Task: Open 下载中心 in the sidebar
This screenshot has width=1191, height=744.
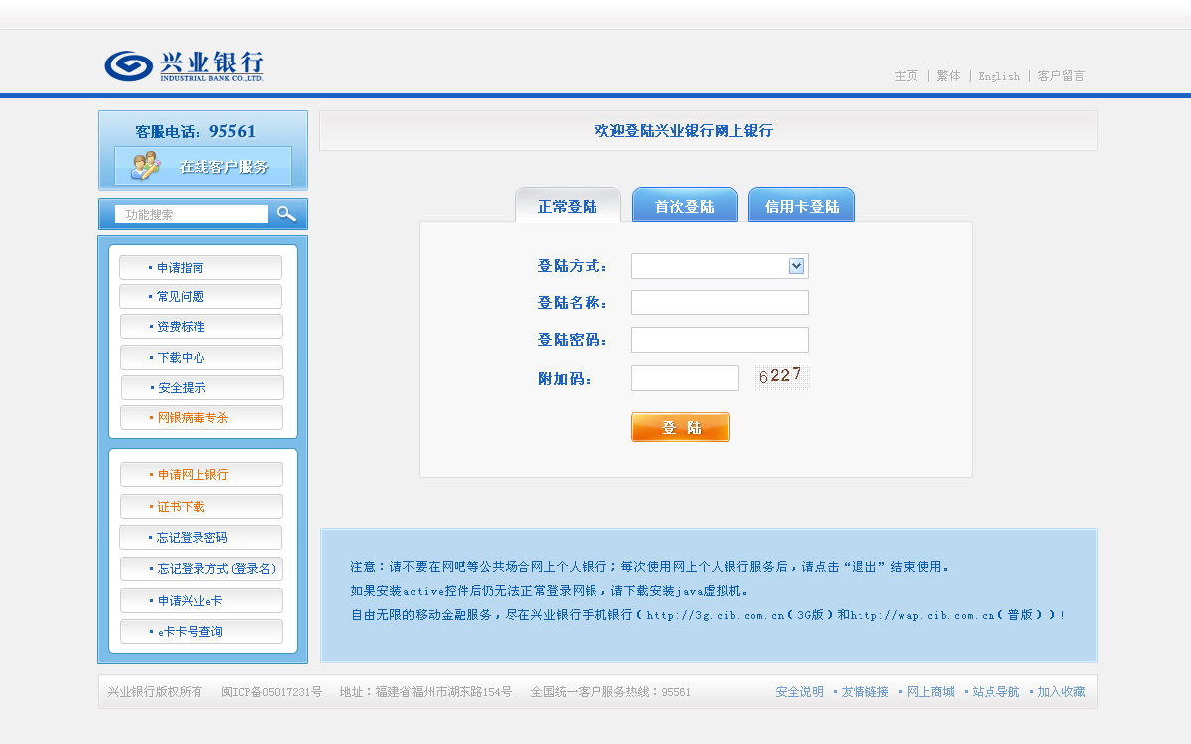Action: [x=201, y=358]
